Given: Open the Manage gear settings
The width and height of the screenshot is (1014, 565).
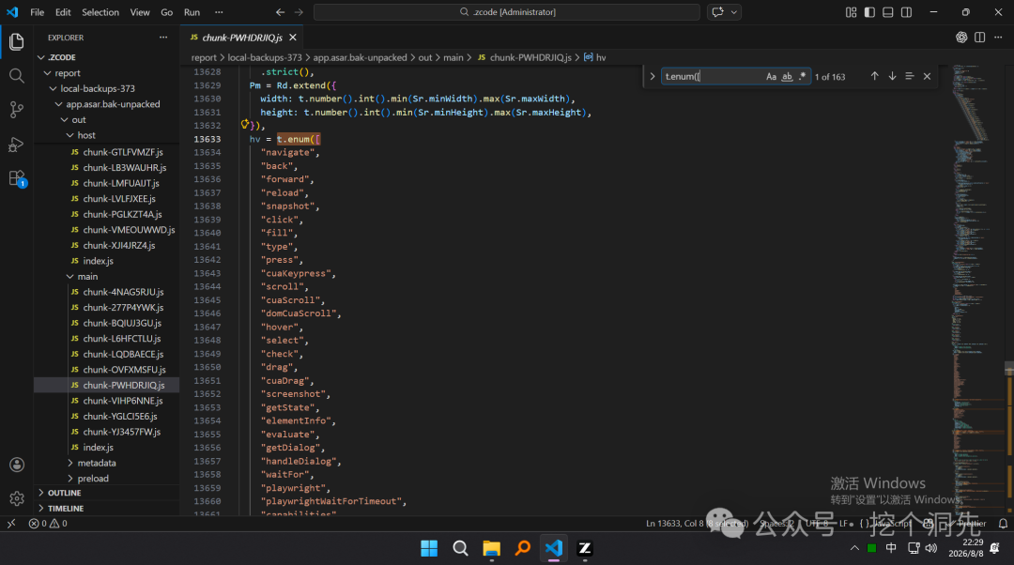Looking at the screenshot, I should [17, 498].
